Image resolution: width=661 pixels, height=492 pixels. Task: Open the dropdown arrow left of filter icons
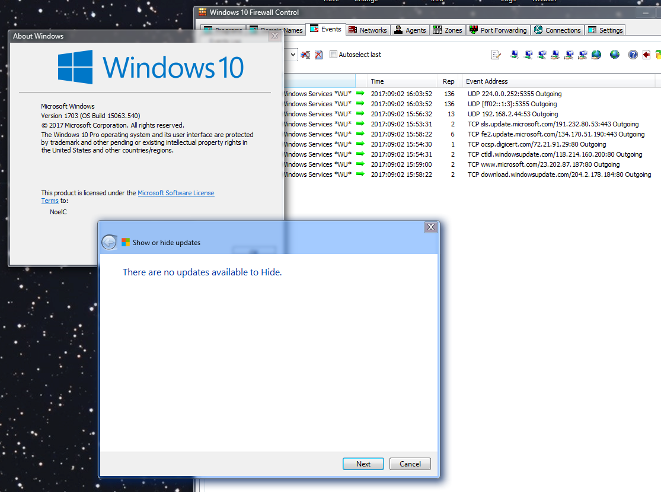point(293,55)
